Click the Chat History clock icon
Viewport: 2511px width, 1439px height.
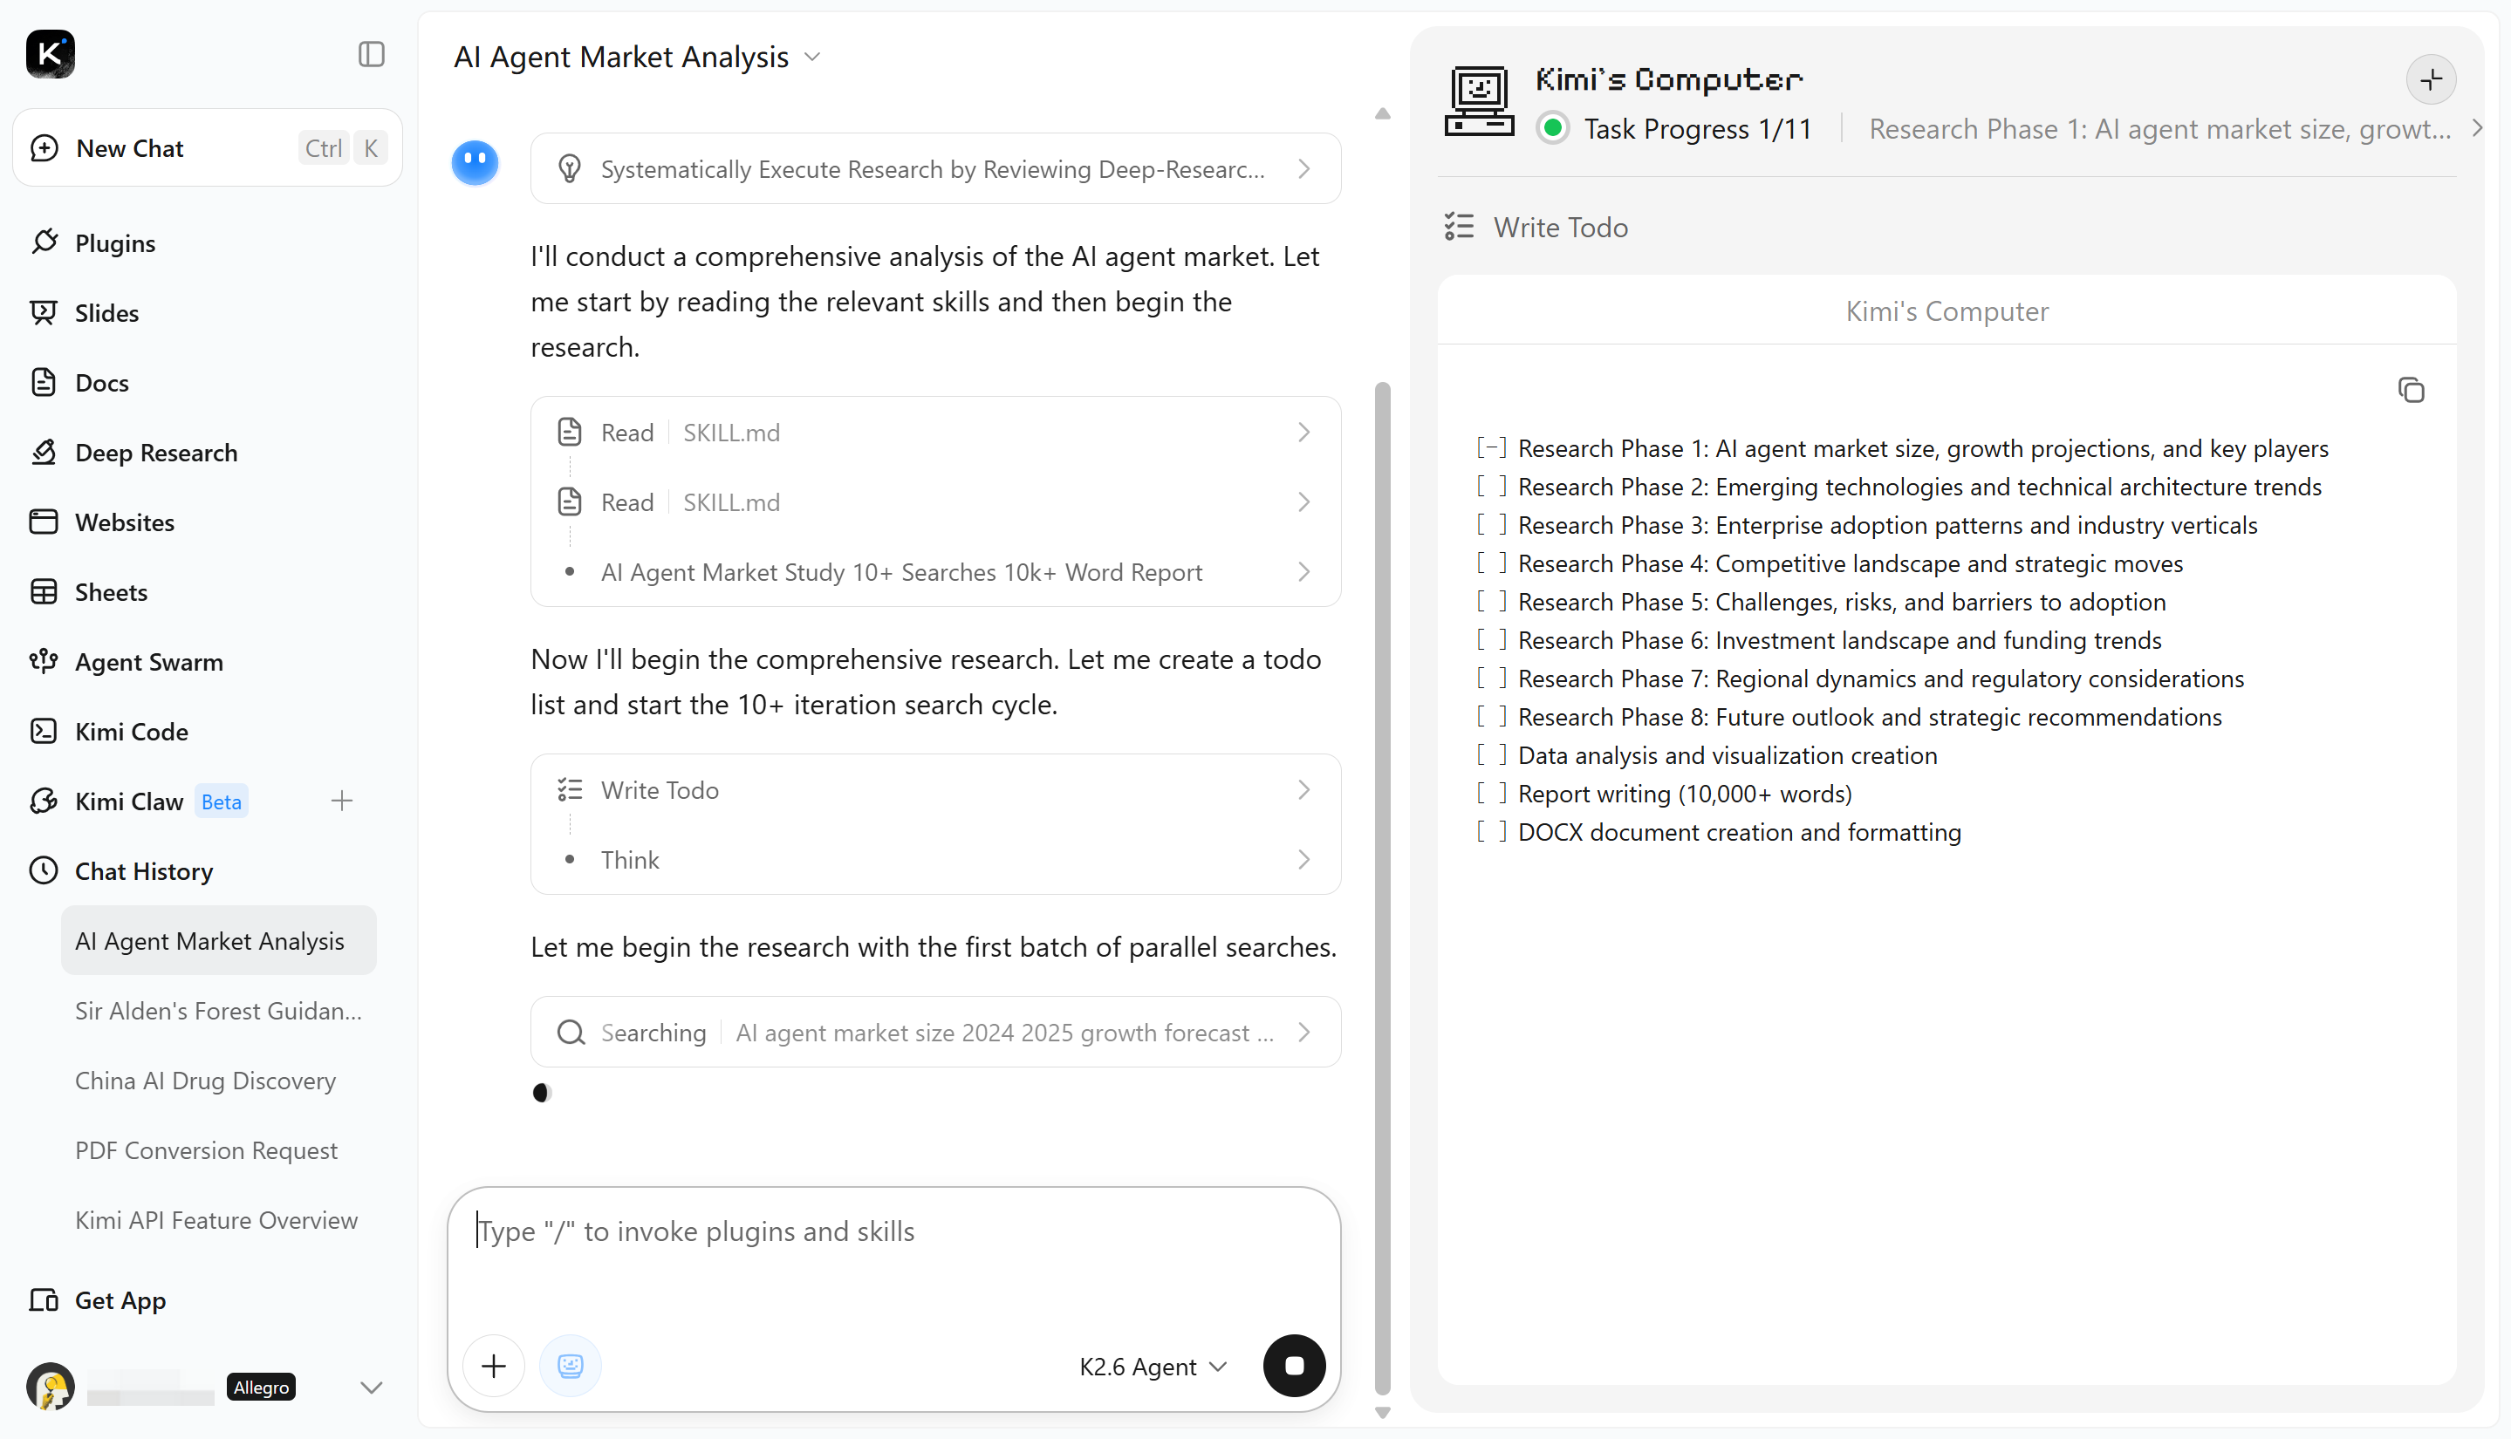[44, 870]
